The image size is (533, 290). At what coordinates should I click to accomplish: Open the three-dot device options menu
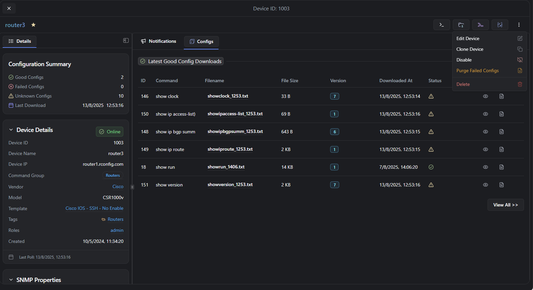519,25
